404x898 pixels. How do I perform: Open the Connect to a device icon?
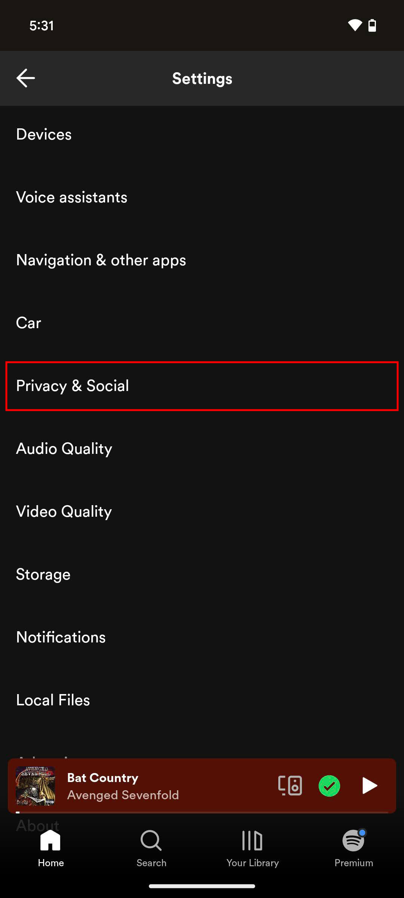click(290, 785)
